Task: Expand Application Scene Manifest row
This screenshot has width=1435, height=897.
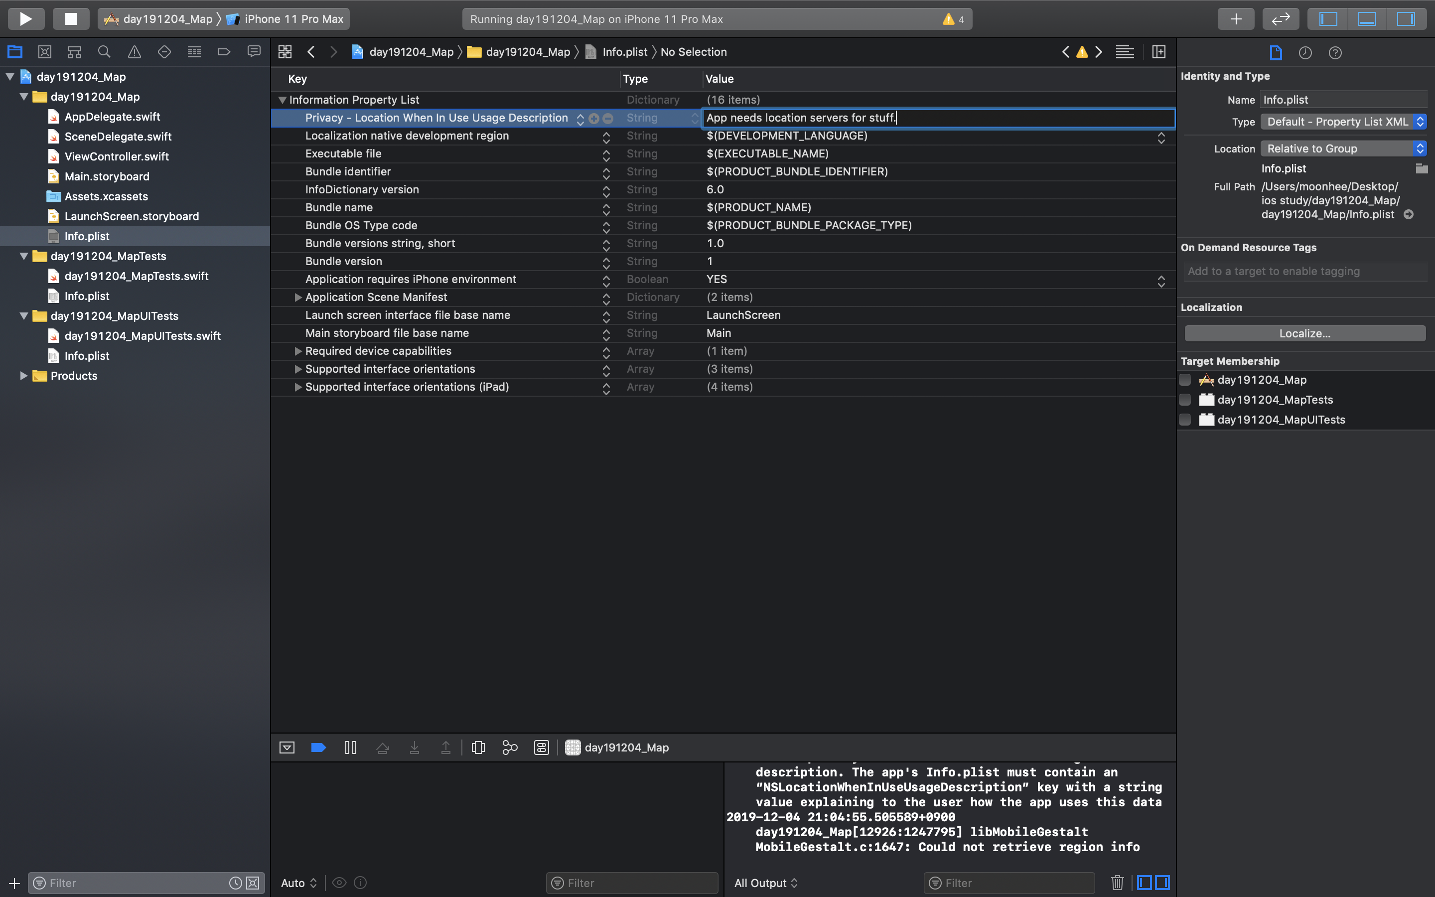Action: coord(298,297)
